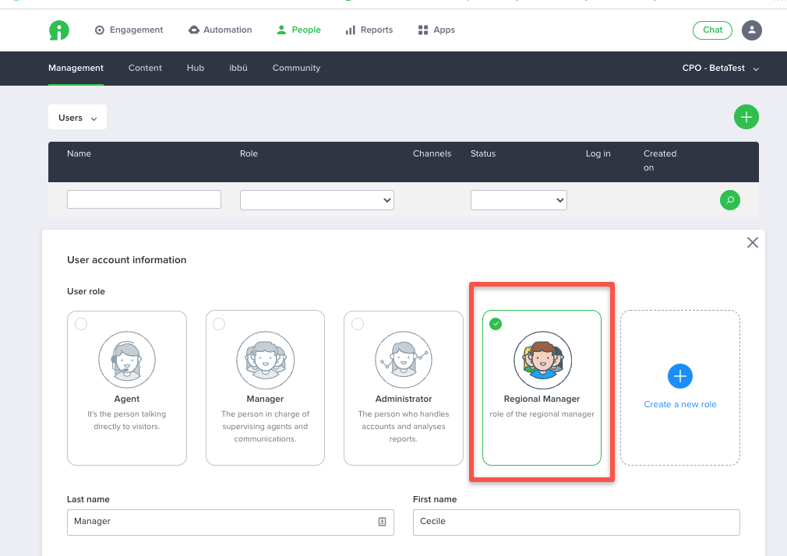This screenshot has height=556, width=787.
Task: Select the Agent role radio button
Action: tap(81, 324)
